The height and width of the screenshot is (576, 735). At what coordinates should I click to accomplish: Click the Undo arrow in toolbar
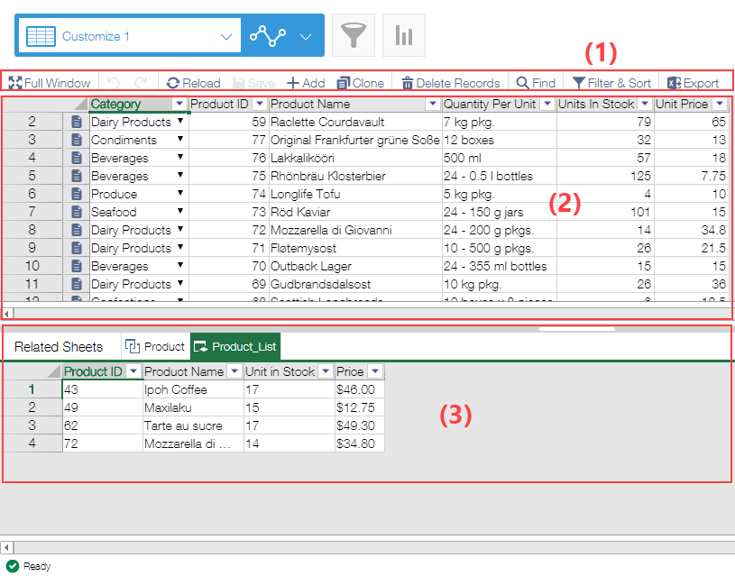click(113, 83)
